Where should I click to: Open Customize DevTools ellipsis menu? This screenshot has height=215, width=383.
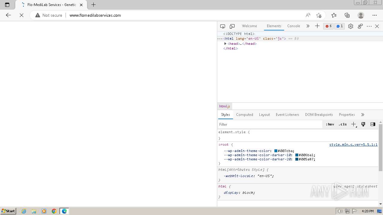tap(369, 26)
